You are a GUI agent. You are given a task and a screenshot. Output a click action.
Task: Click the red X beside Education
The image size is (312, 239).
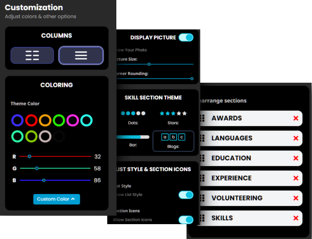point(296,158)
